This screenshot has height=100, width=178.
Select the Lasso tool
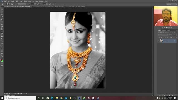click(2, 14)
